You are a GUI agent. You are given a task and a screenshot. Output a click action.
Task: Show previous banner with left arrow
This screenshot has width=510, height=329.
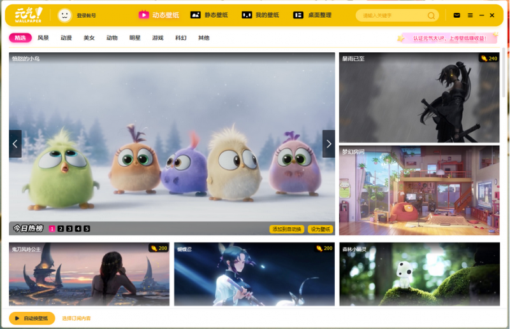point(15,144)
